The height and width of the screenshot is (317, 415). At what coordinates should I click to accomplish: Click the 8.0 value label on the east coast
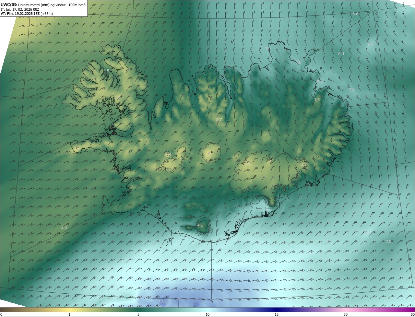click(320, 82)
